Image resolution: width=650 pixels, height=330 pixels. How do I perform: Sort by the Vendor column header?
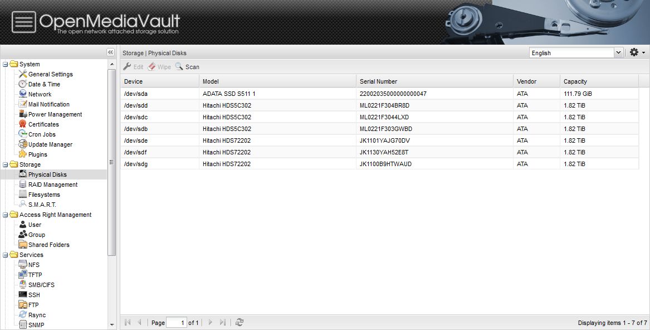pos(536,81)
